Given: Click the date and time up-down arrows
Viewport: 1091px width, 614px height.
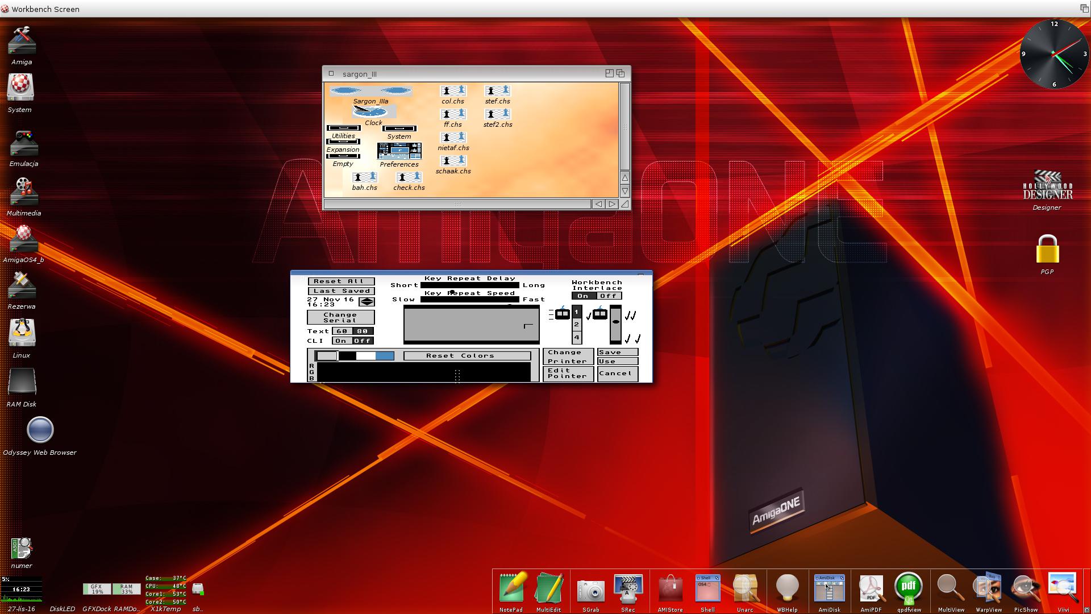Looking at the screenshot, I should coord(367,302).
